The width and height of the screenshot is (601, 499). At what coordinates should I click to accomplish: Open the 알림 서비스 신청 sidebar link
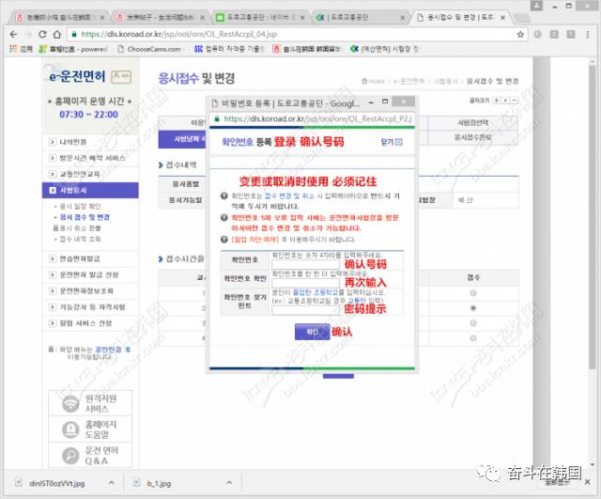pos(85,323)
